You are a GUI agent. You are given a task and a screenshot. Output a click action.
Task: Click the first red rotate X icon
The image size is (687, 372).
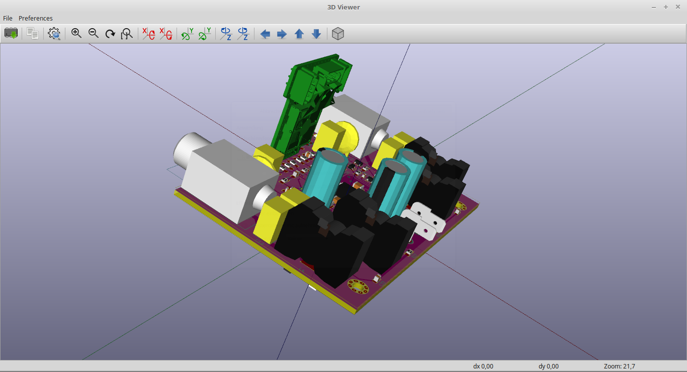pyautogui.click(x=148, y=34)
